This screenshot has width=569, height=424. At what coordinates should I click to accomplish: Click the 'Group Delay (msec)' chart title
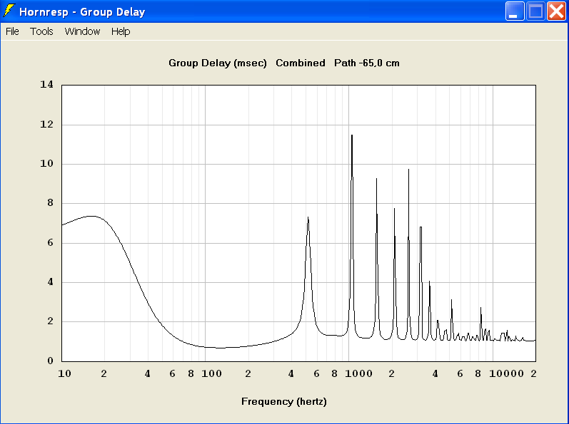[218, 63]
